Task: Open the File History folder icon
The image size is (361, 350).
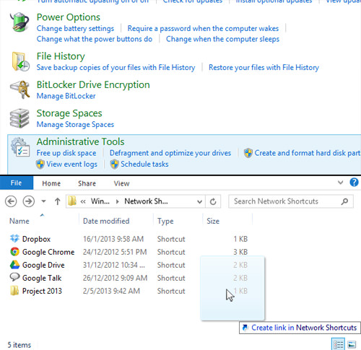Action: point(20,61)
